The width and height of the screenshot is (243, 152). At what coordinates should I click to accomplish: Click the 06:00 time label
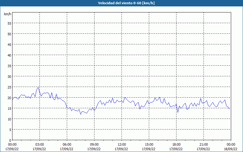tap(67, 145)
